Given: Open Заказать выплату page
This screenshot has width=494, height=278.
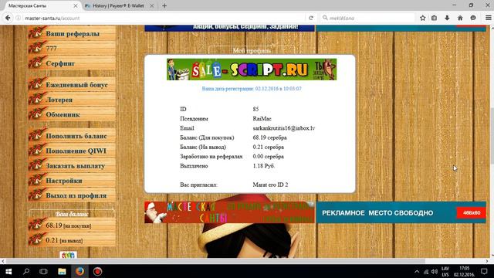Looking at the screenshot, I should tap(72, 165).
